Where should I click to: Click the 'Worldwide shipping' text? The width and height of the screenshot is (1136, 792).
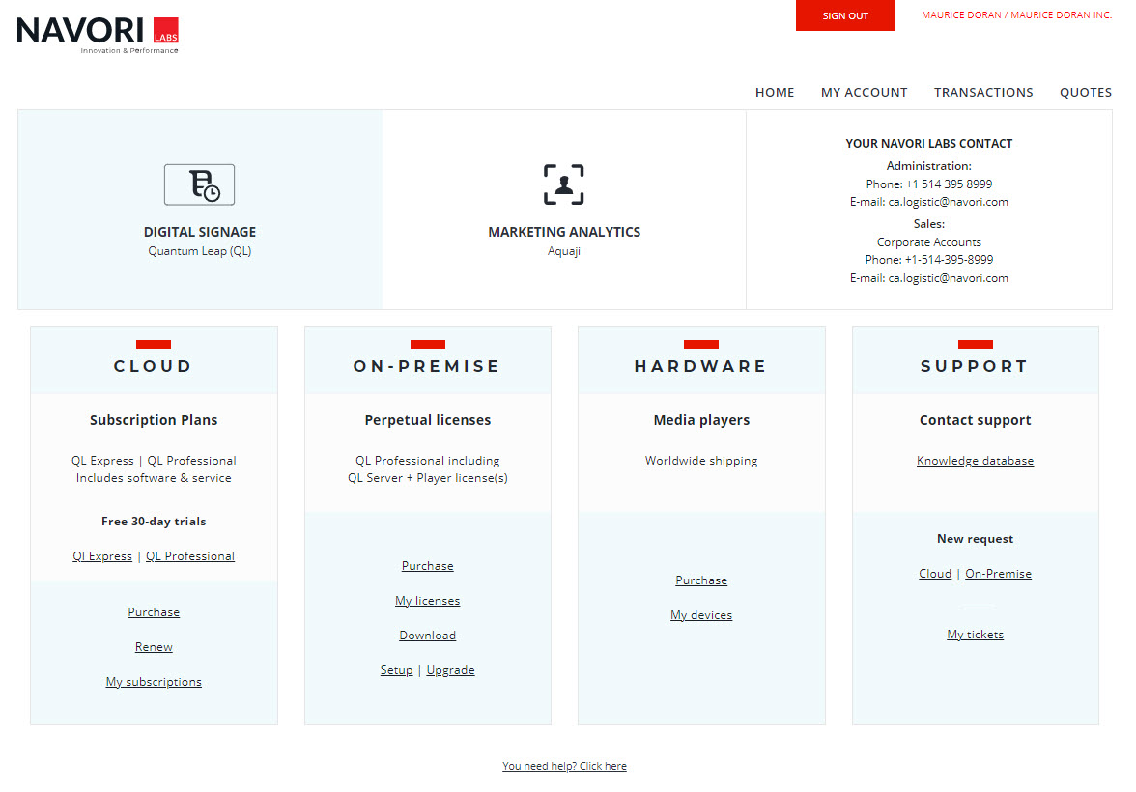701,460
